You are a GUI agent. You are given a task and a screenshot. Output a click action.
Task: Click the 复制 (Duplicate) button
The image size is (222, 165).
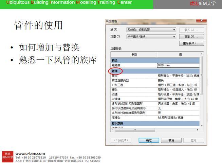[191, 37]
